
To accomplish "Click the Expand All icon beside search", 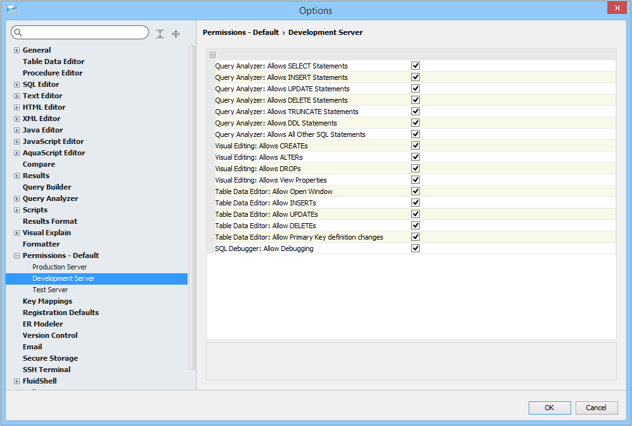I will [x=160, y=34].
